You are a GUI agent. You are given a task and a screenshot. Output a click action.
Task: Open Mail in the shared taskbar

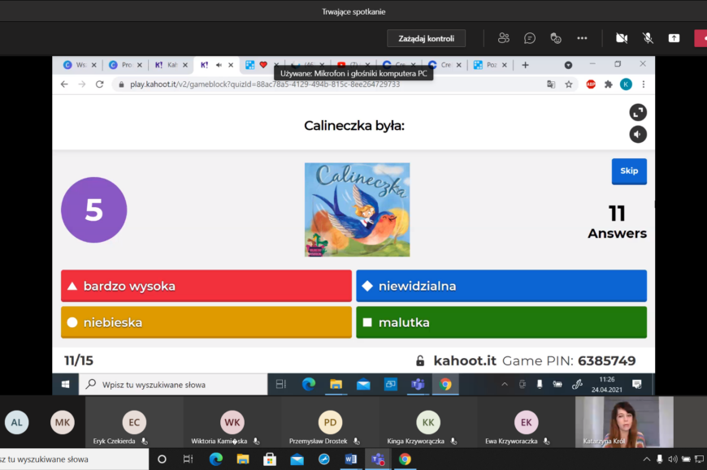coord(363,385)
